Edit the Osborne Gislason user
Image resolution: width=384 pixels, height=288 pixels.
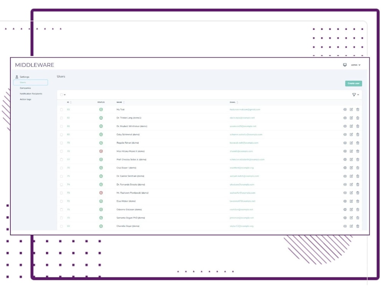[351, 209]
